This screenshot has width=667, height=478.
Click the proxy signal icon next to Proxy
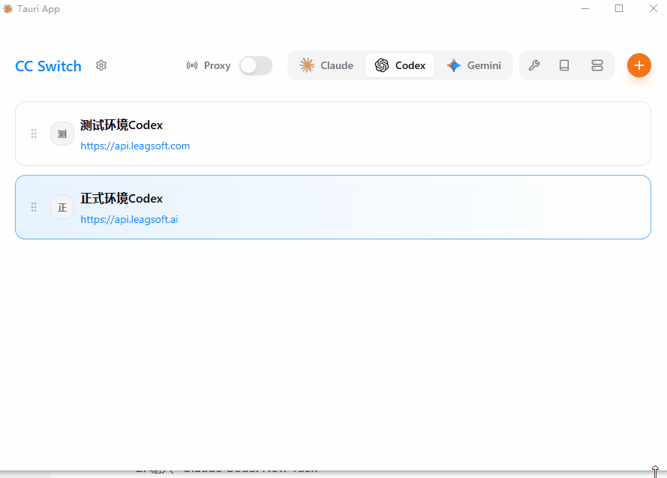[x=192, y=65]
